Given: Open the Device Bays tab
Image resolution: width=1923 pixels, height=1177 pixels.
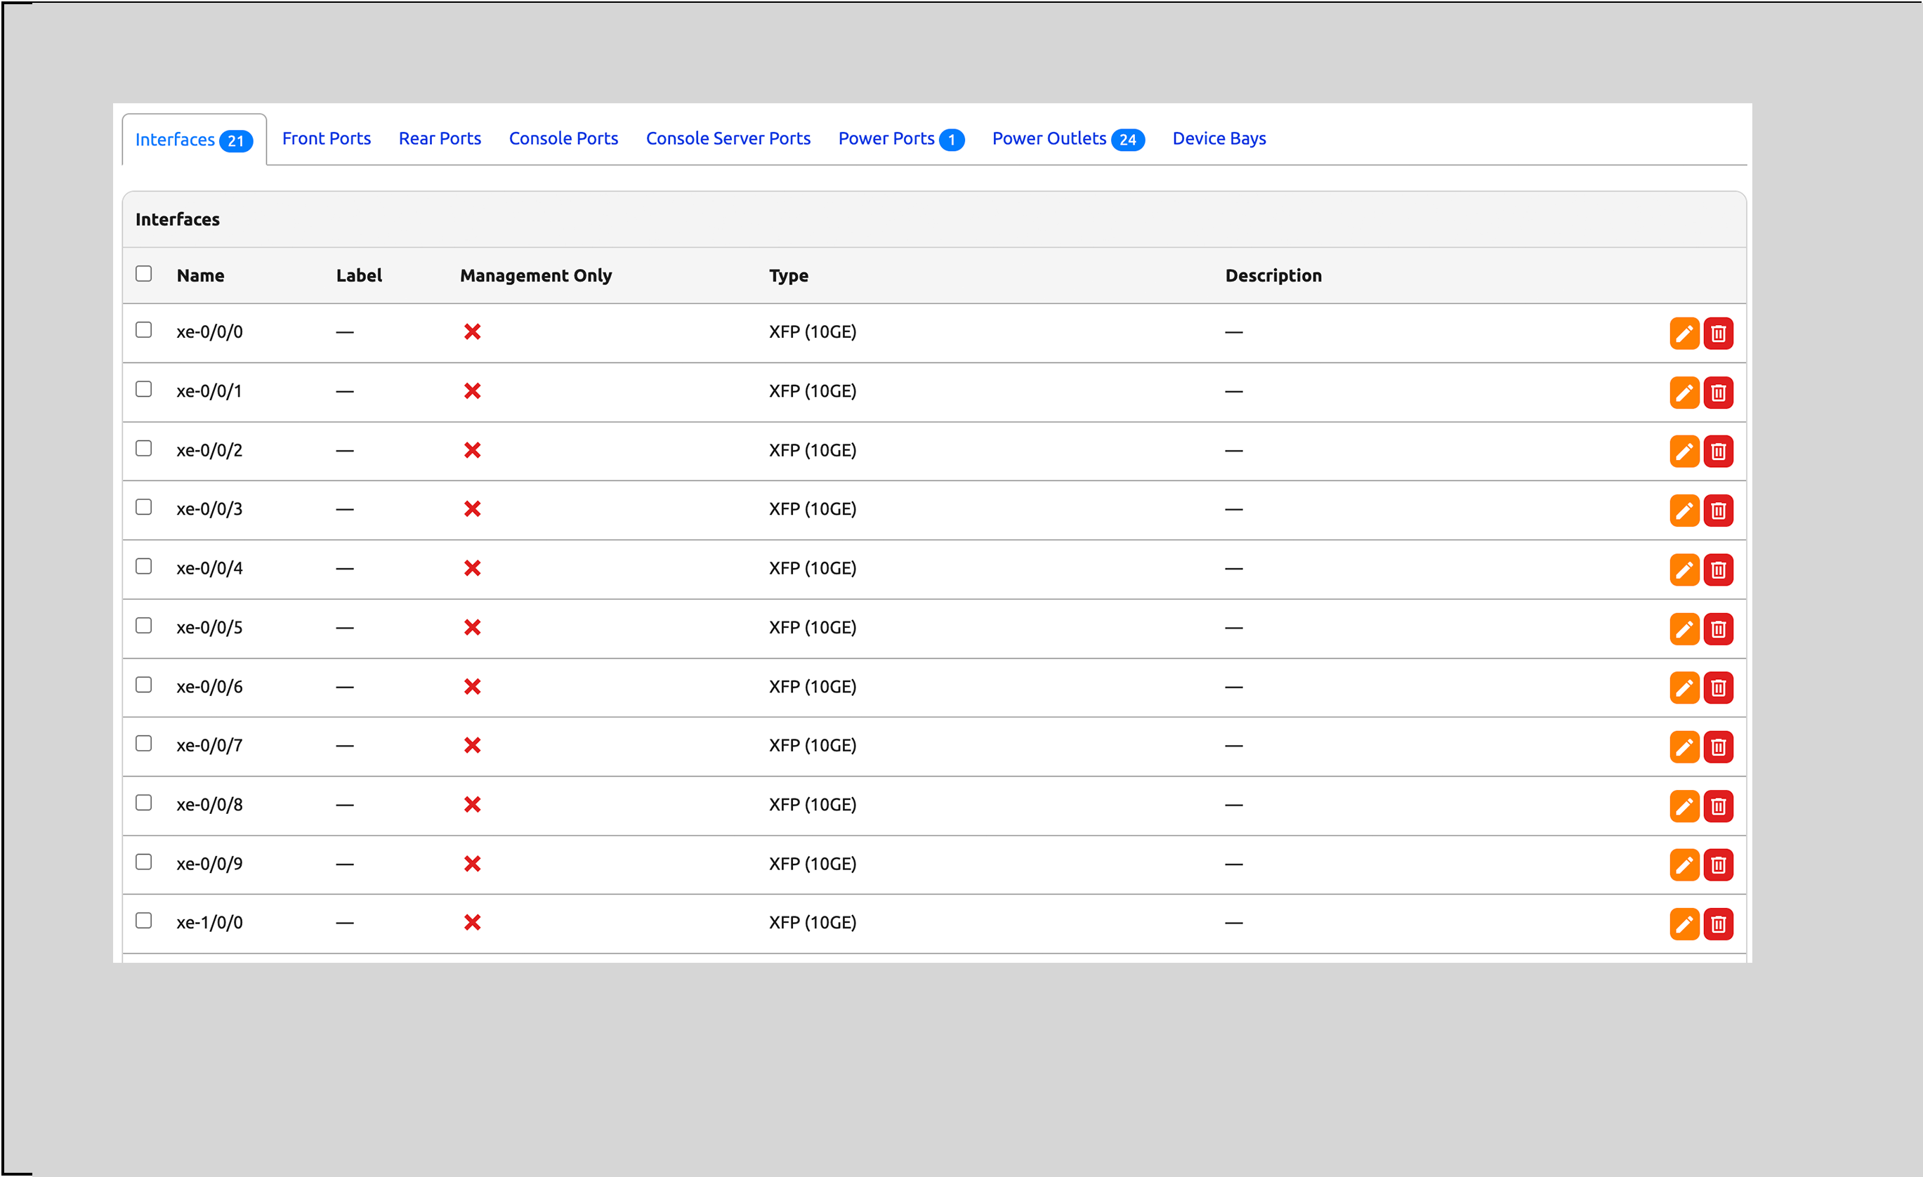Looking at the screenshot, I should [x=1220, y=138].
